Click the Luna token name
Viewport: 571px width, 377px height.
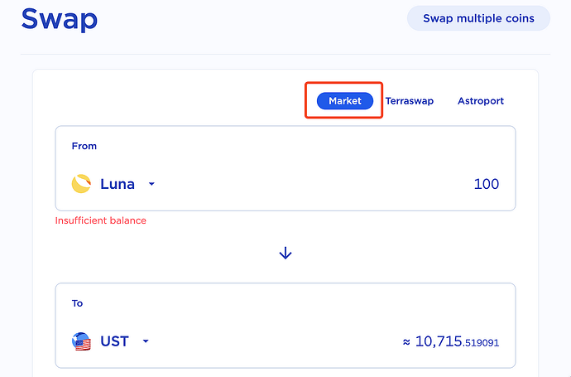[118, 184]
